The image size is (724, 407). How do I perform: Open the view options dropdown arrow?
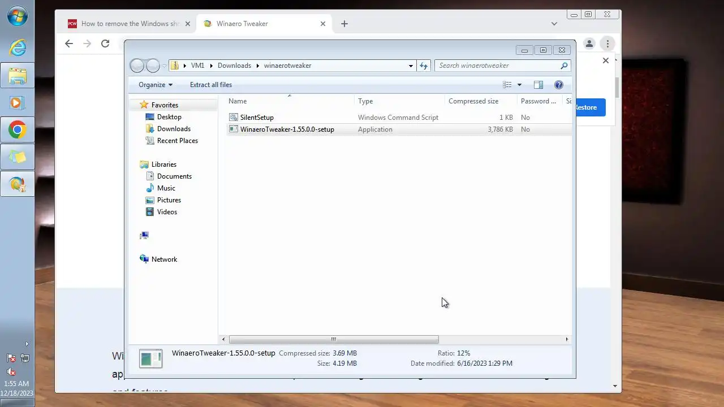pyautogui.click(x=519, y=85)
